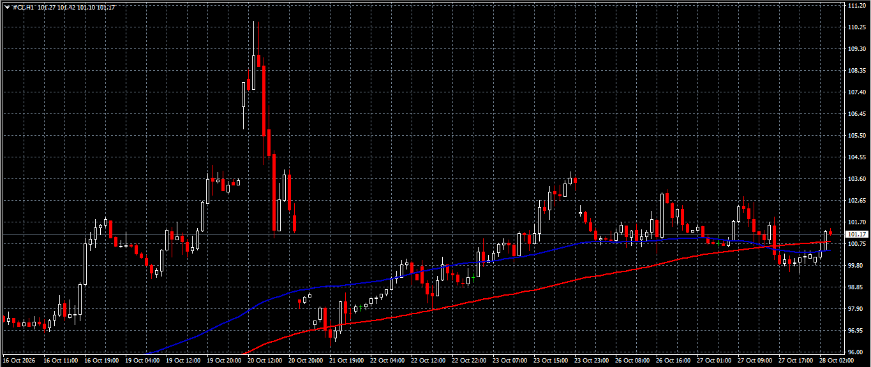
Task: Click the 97.90 price axis label
Action: [x=856, y=308]
